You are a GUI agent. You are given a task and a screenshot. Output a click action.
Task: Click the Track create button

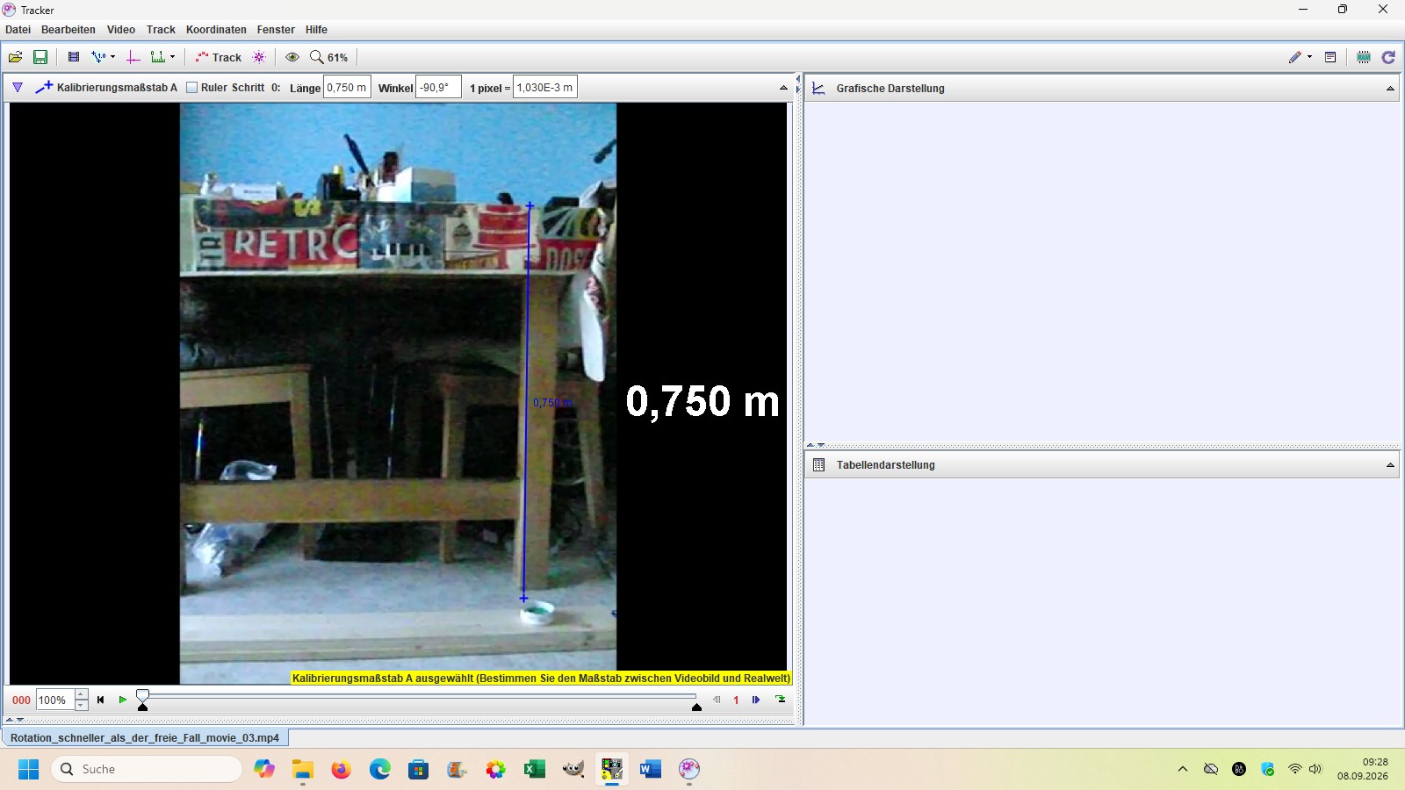(x=219, y=57)
